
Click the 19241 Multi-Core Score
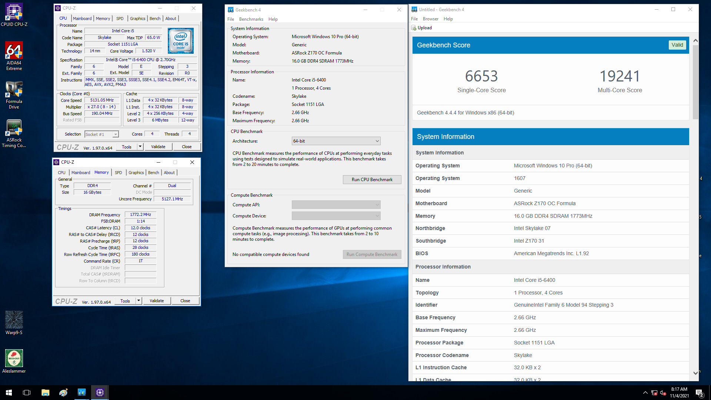click(620, 76)
